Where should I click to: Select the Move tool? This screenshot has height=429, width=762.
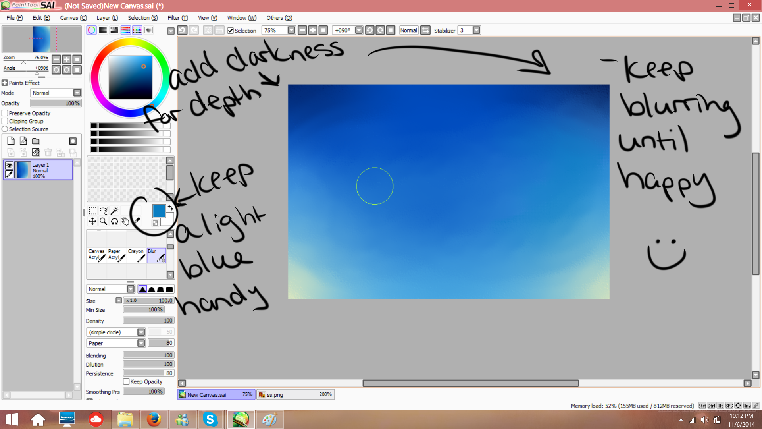tap(92, 222)
